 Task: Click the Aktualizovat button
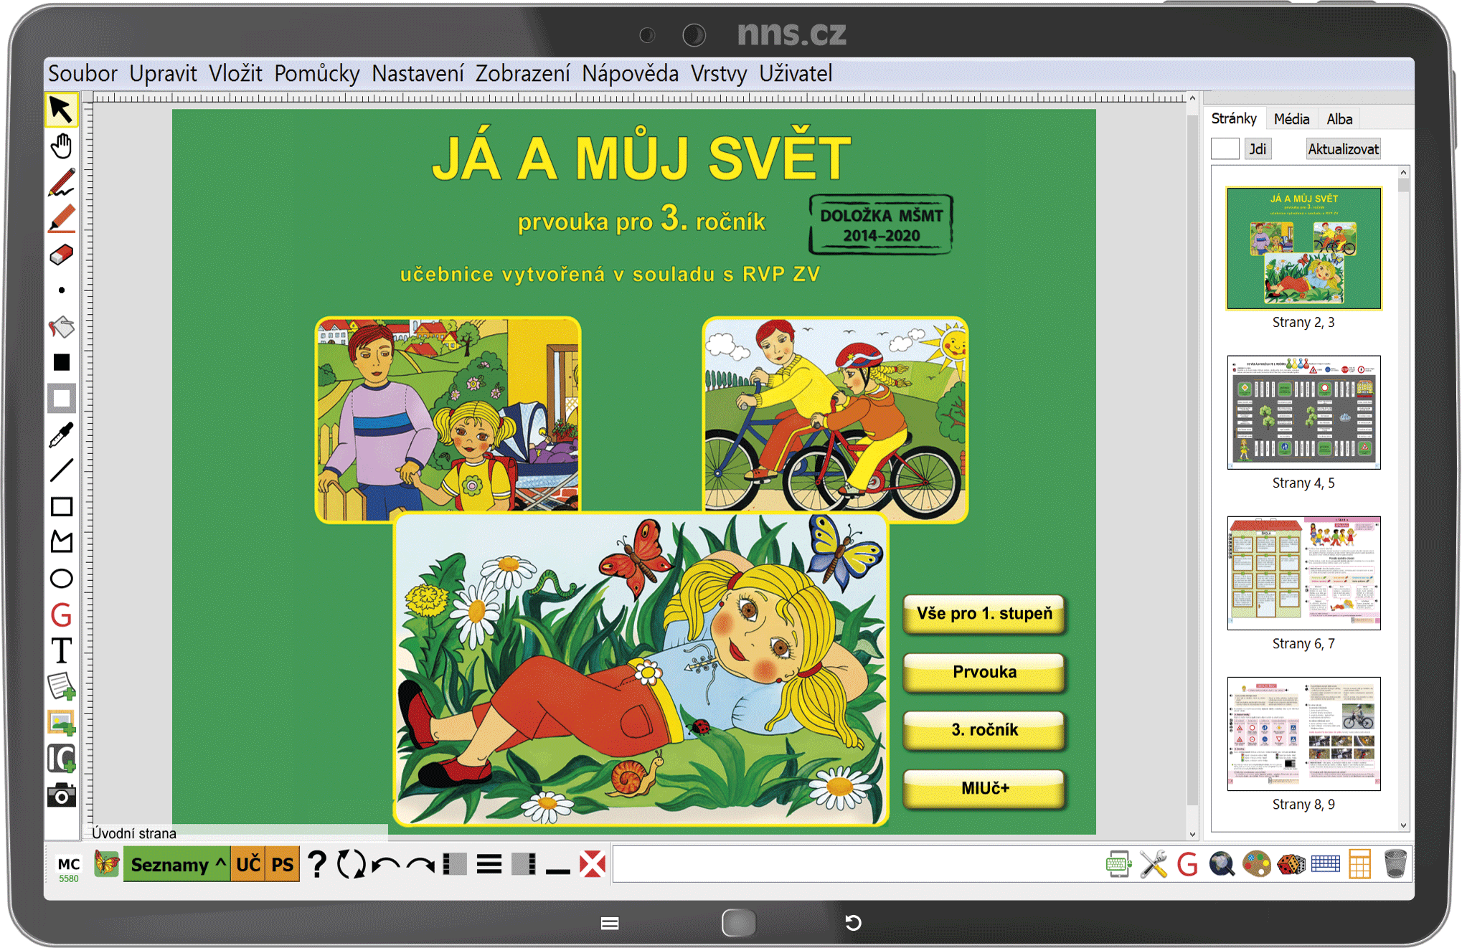tap(1343, 149)
